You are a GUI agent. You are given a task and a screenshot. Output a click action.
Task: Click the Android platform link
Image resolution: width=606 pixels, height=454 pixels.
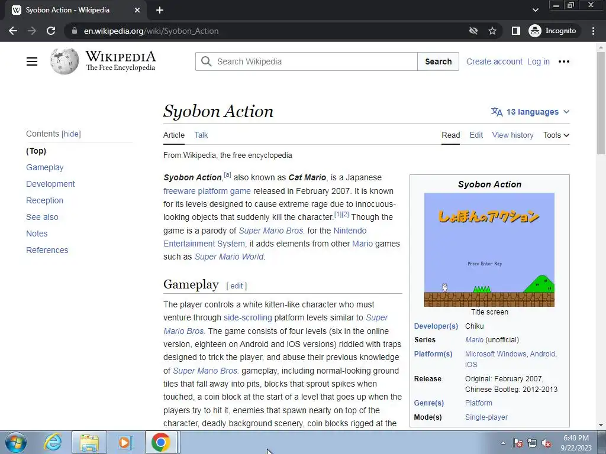pyautogui.click(x=543, y=354)
